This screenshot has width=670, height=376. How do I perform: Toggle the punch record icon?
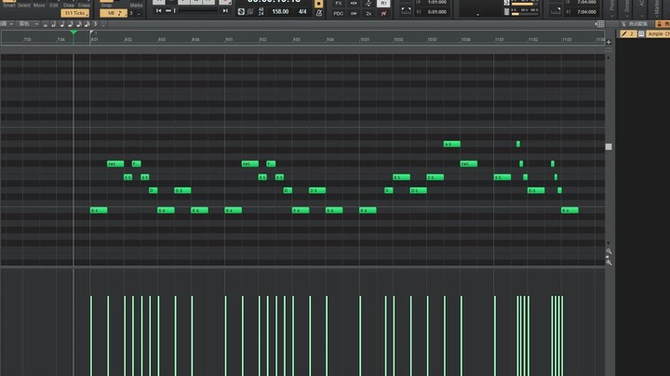[556, 10]
